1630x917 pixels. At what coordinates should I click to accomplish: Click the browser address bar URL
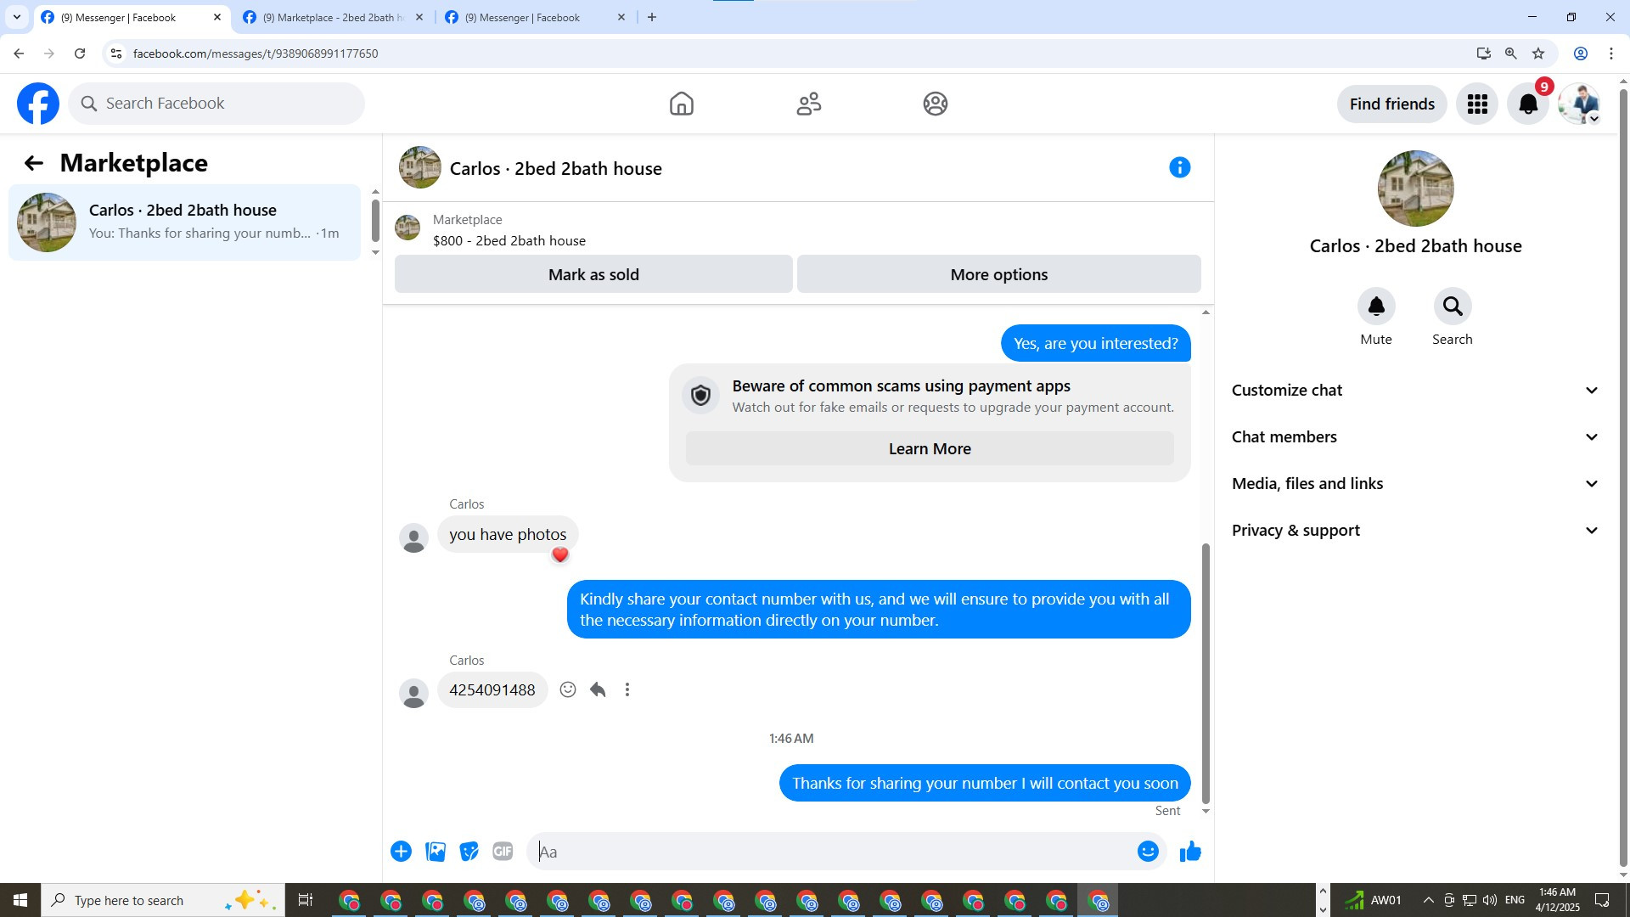[256, 53]
